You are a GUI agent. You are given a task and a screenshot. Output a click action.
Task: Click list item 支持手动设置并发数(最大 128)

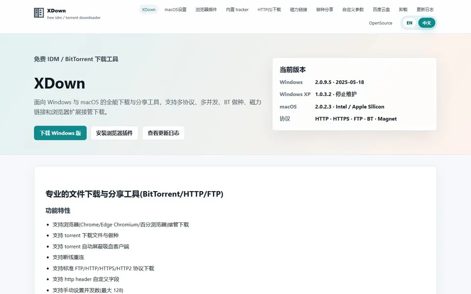(x=88, y=290)
